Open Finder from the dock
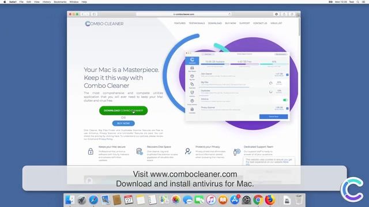The image size is (369, 207). (70, 200)
